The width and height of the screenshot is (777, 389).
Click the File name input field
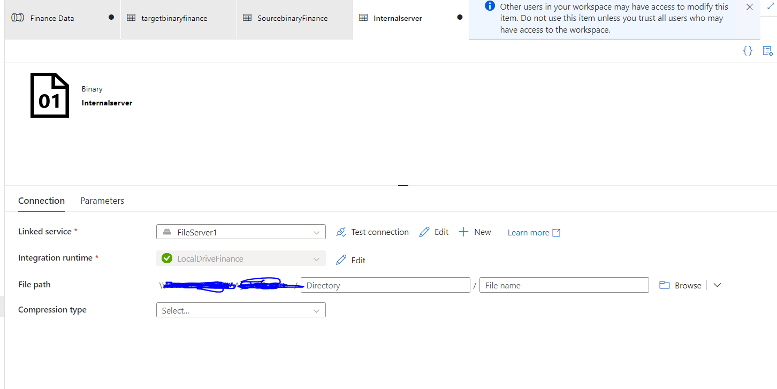[x=563, y=285]
